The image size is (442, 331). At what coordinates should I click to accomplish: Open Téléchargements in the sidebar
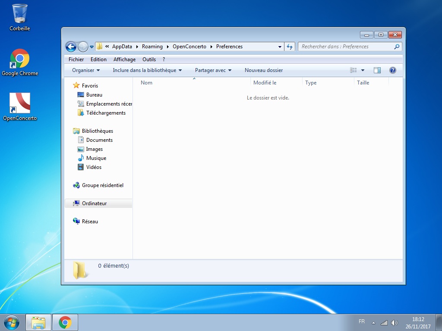106,113
